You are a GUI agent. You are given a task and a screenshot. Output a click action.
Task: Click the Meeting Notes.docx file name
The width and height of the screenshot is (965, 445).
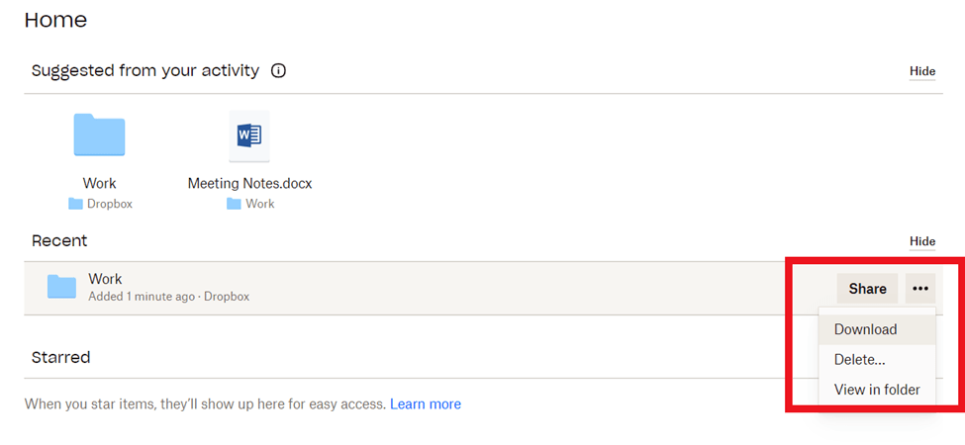[x=249, y=184]
